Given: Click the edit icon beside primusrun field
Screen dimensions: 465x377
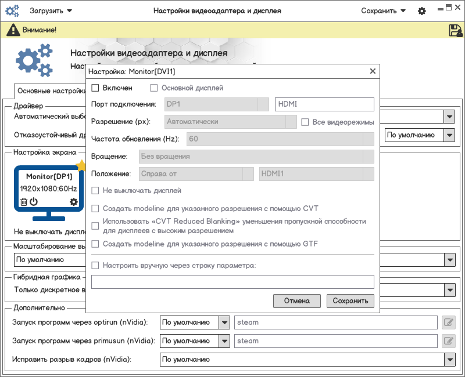Looking at the screenshot, I should coord(448,341).
